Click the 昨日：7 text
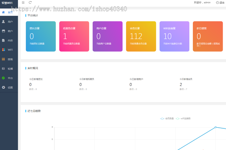Image resolution: width=226 pixels, height=150 pixels. 183,89
